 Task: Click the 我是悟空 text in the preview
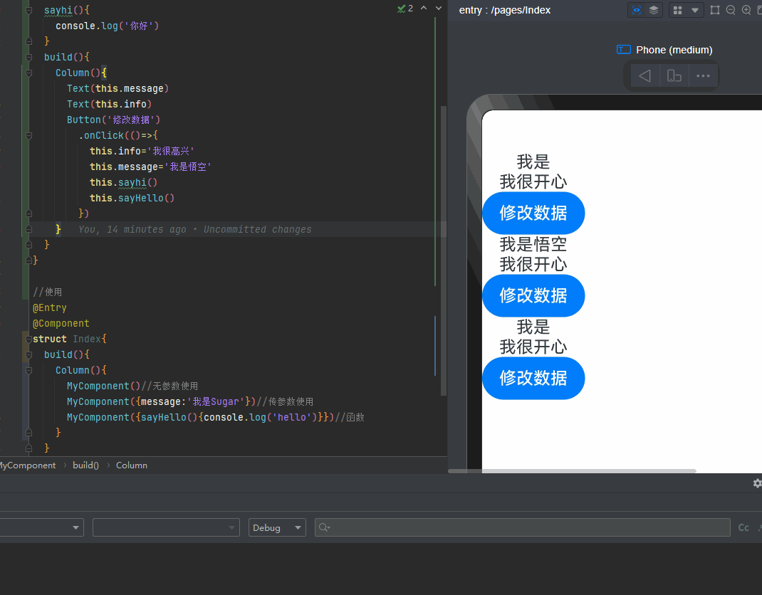533,244
